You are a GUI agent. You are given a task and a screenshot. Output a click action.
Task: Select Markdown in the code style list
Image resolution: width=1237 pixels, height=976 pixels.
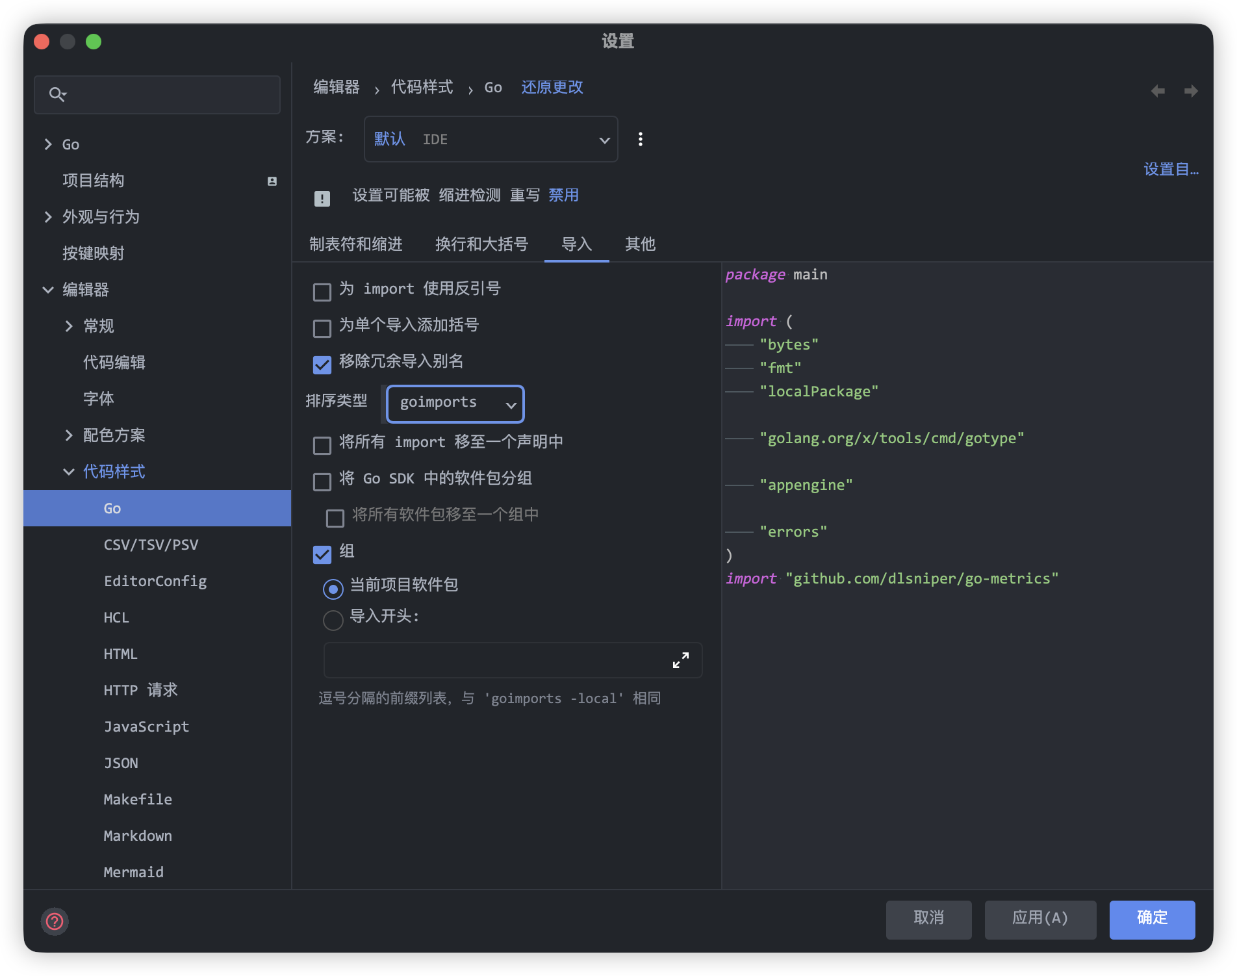click(x=138, y=836)
